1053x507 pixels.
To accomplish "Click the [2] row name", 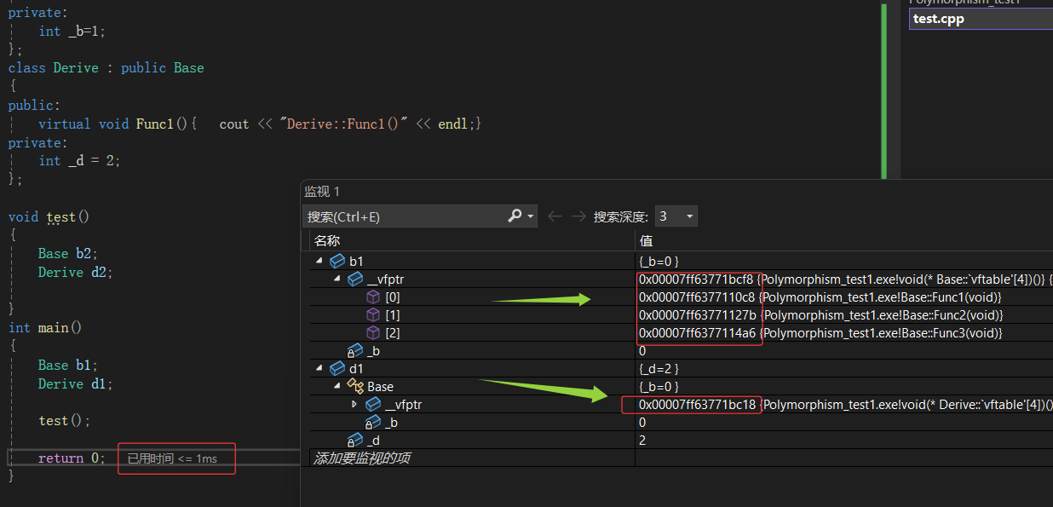I will [x=393, y=332].
